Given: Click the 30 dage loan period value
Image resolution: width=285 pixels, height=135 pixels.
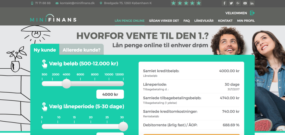Looking at the screenshot, I should tap(232, 85).
